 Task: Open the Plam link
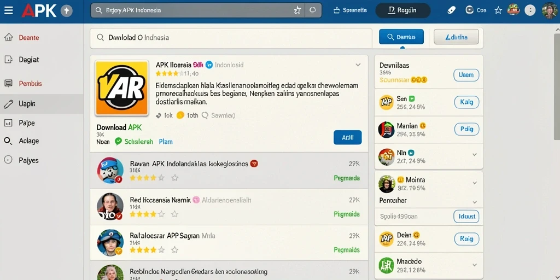166,142
